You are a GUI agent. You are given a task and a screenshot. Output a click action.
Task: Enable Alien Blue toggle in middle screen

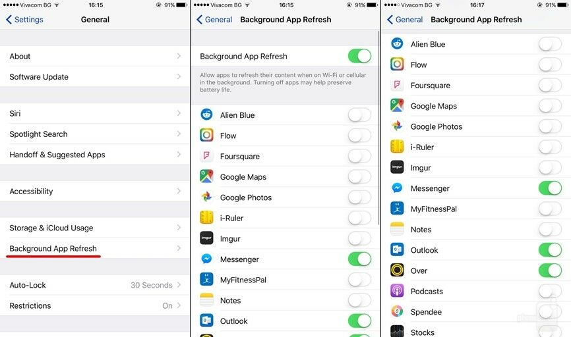click(359, 115)
